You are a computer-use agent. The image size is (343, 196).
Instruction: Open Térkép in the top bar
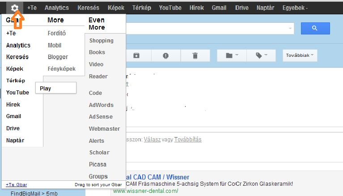pyautogui.click(x=141, y=8)
